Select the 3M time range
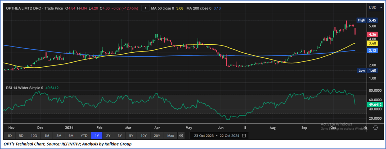Image resolution: width=386 pixels, height=149 pixels. (x=59, y=136)
